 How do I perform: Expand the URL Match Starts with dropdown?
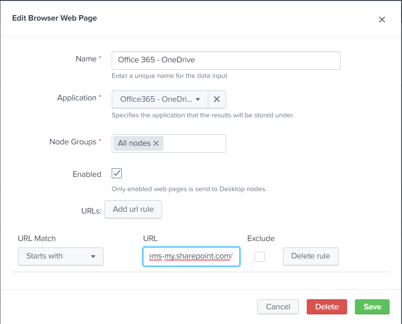(60, 256)
